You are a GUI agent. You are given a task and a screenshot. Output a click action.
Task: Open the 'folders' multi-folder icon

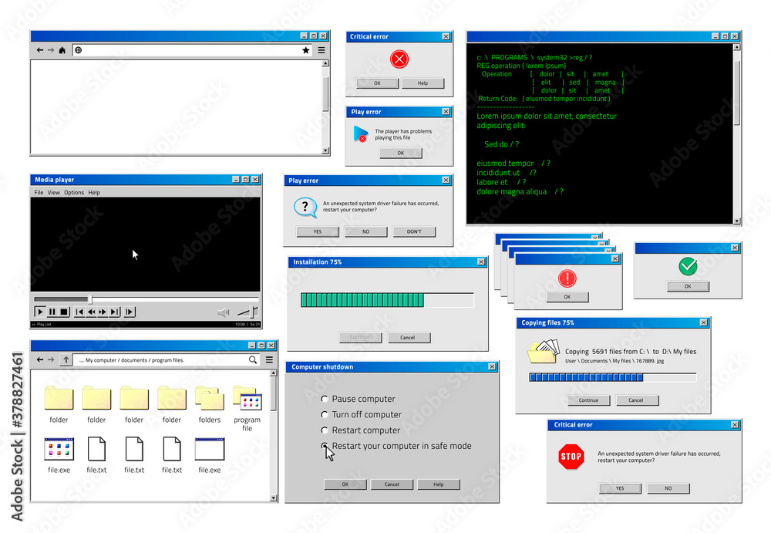pos(210,398)
